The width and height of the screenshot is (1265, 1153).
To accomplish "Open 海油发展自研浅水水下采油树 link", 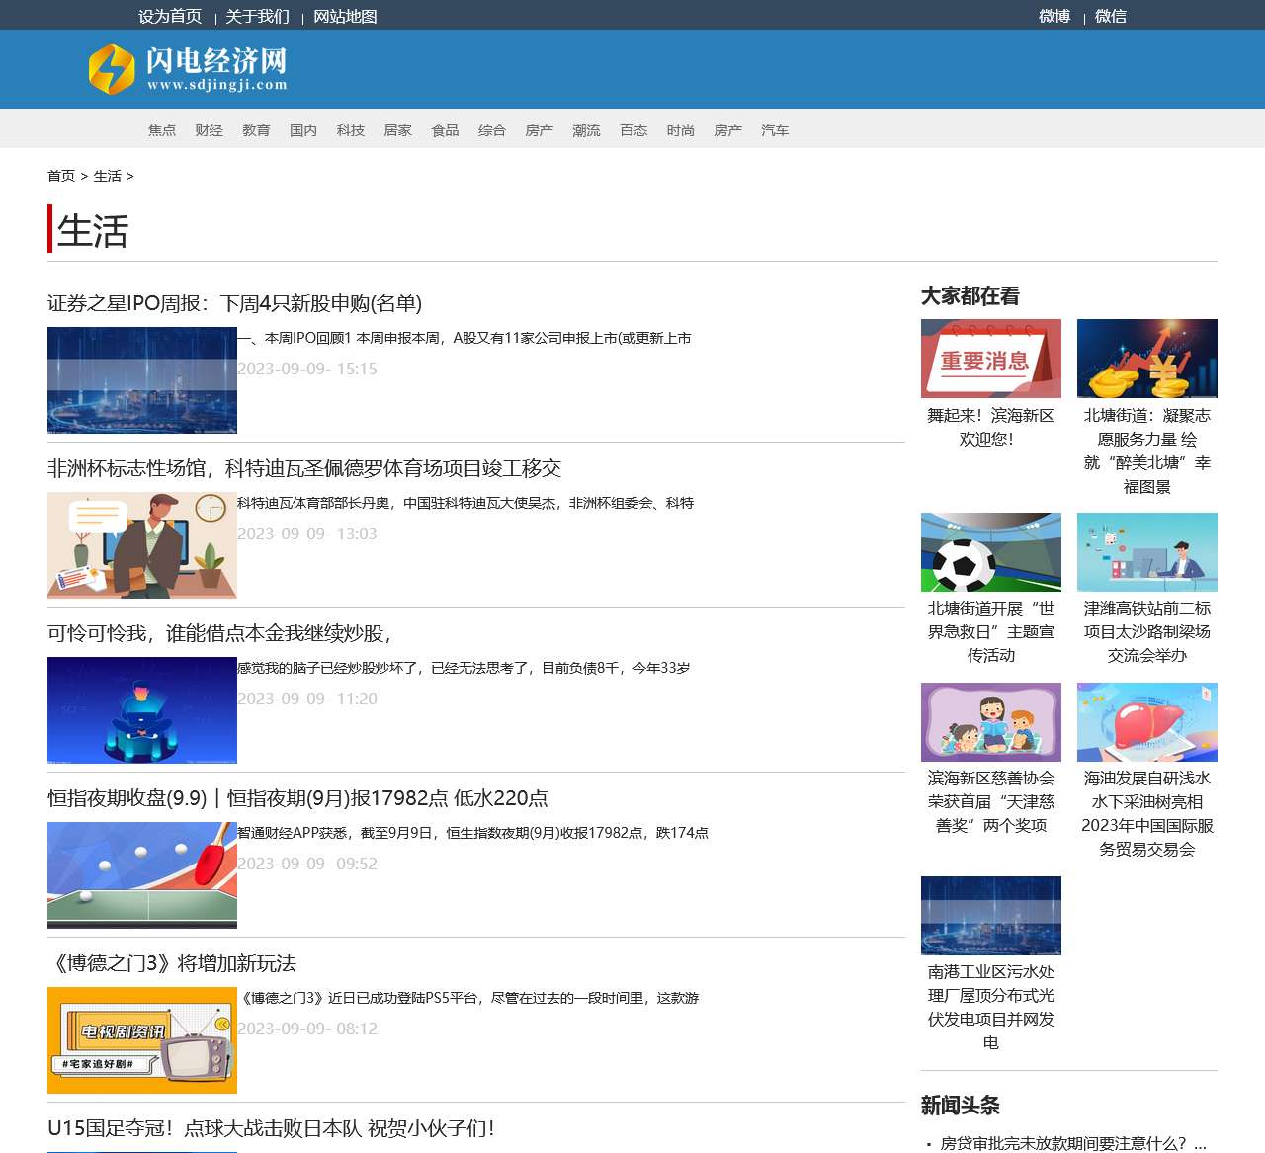I will (1147, 814).
